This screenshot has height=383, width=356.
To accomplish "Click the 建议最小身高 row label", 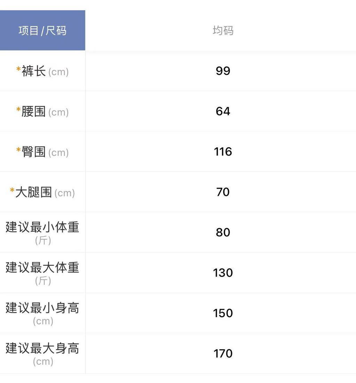I will point(42,308).
